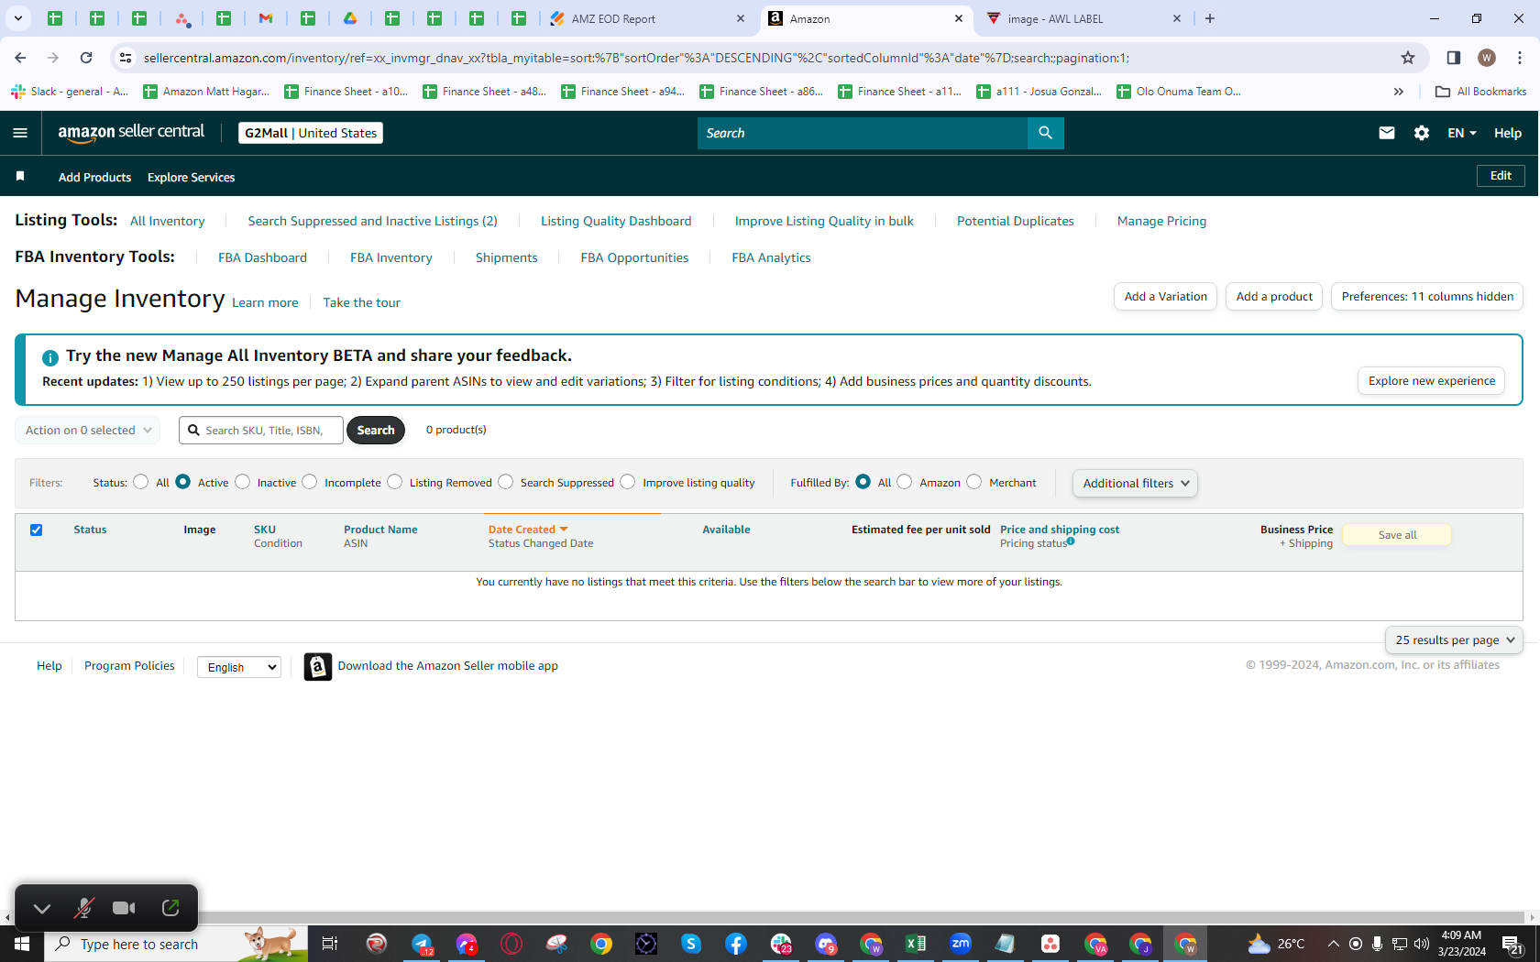
Task: Open the Chrome profile avatar W
Action: coord(1487,58)
